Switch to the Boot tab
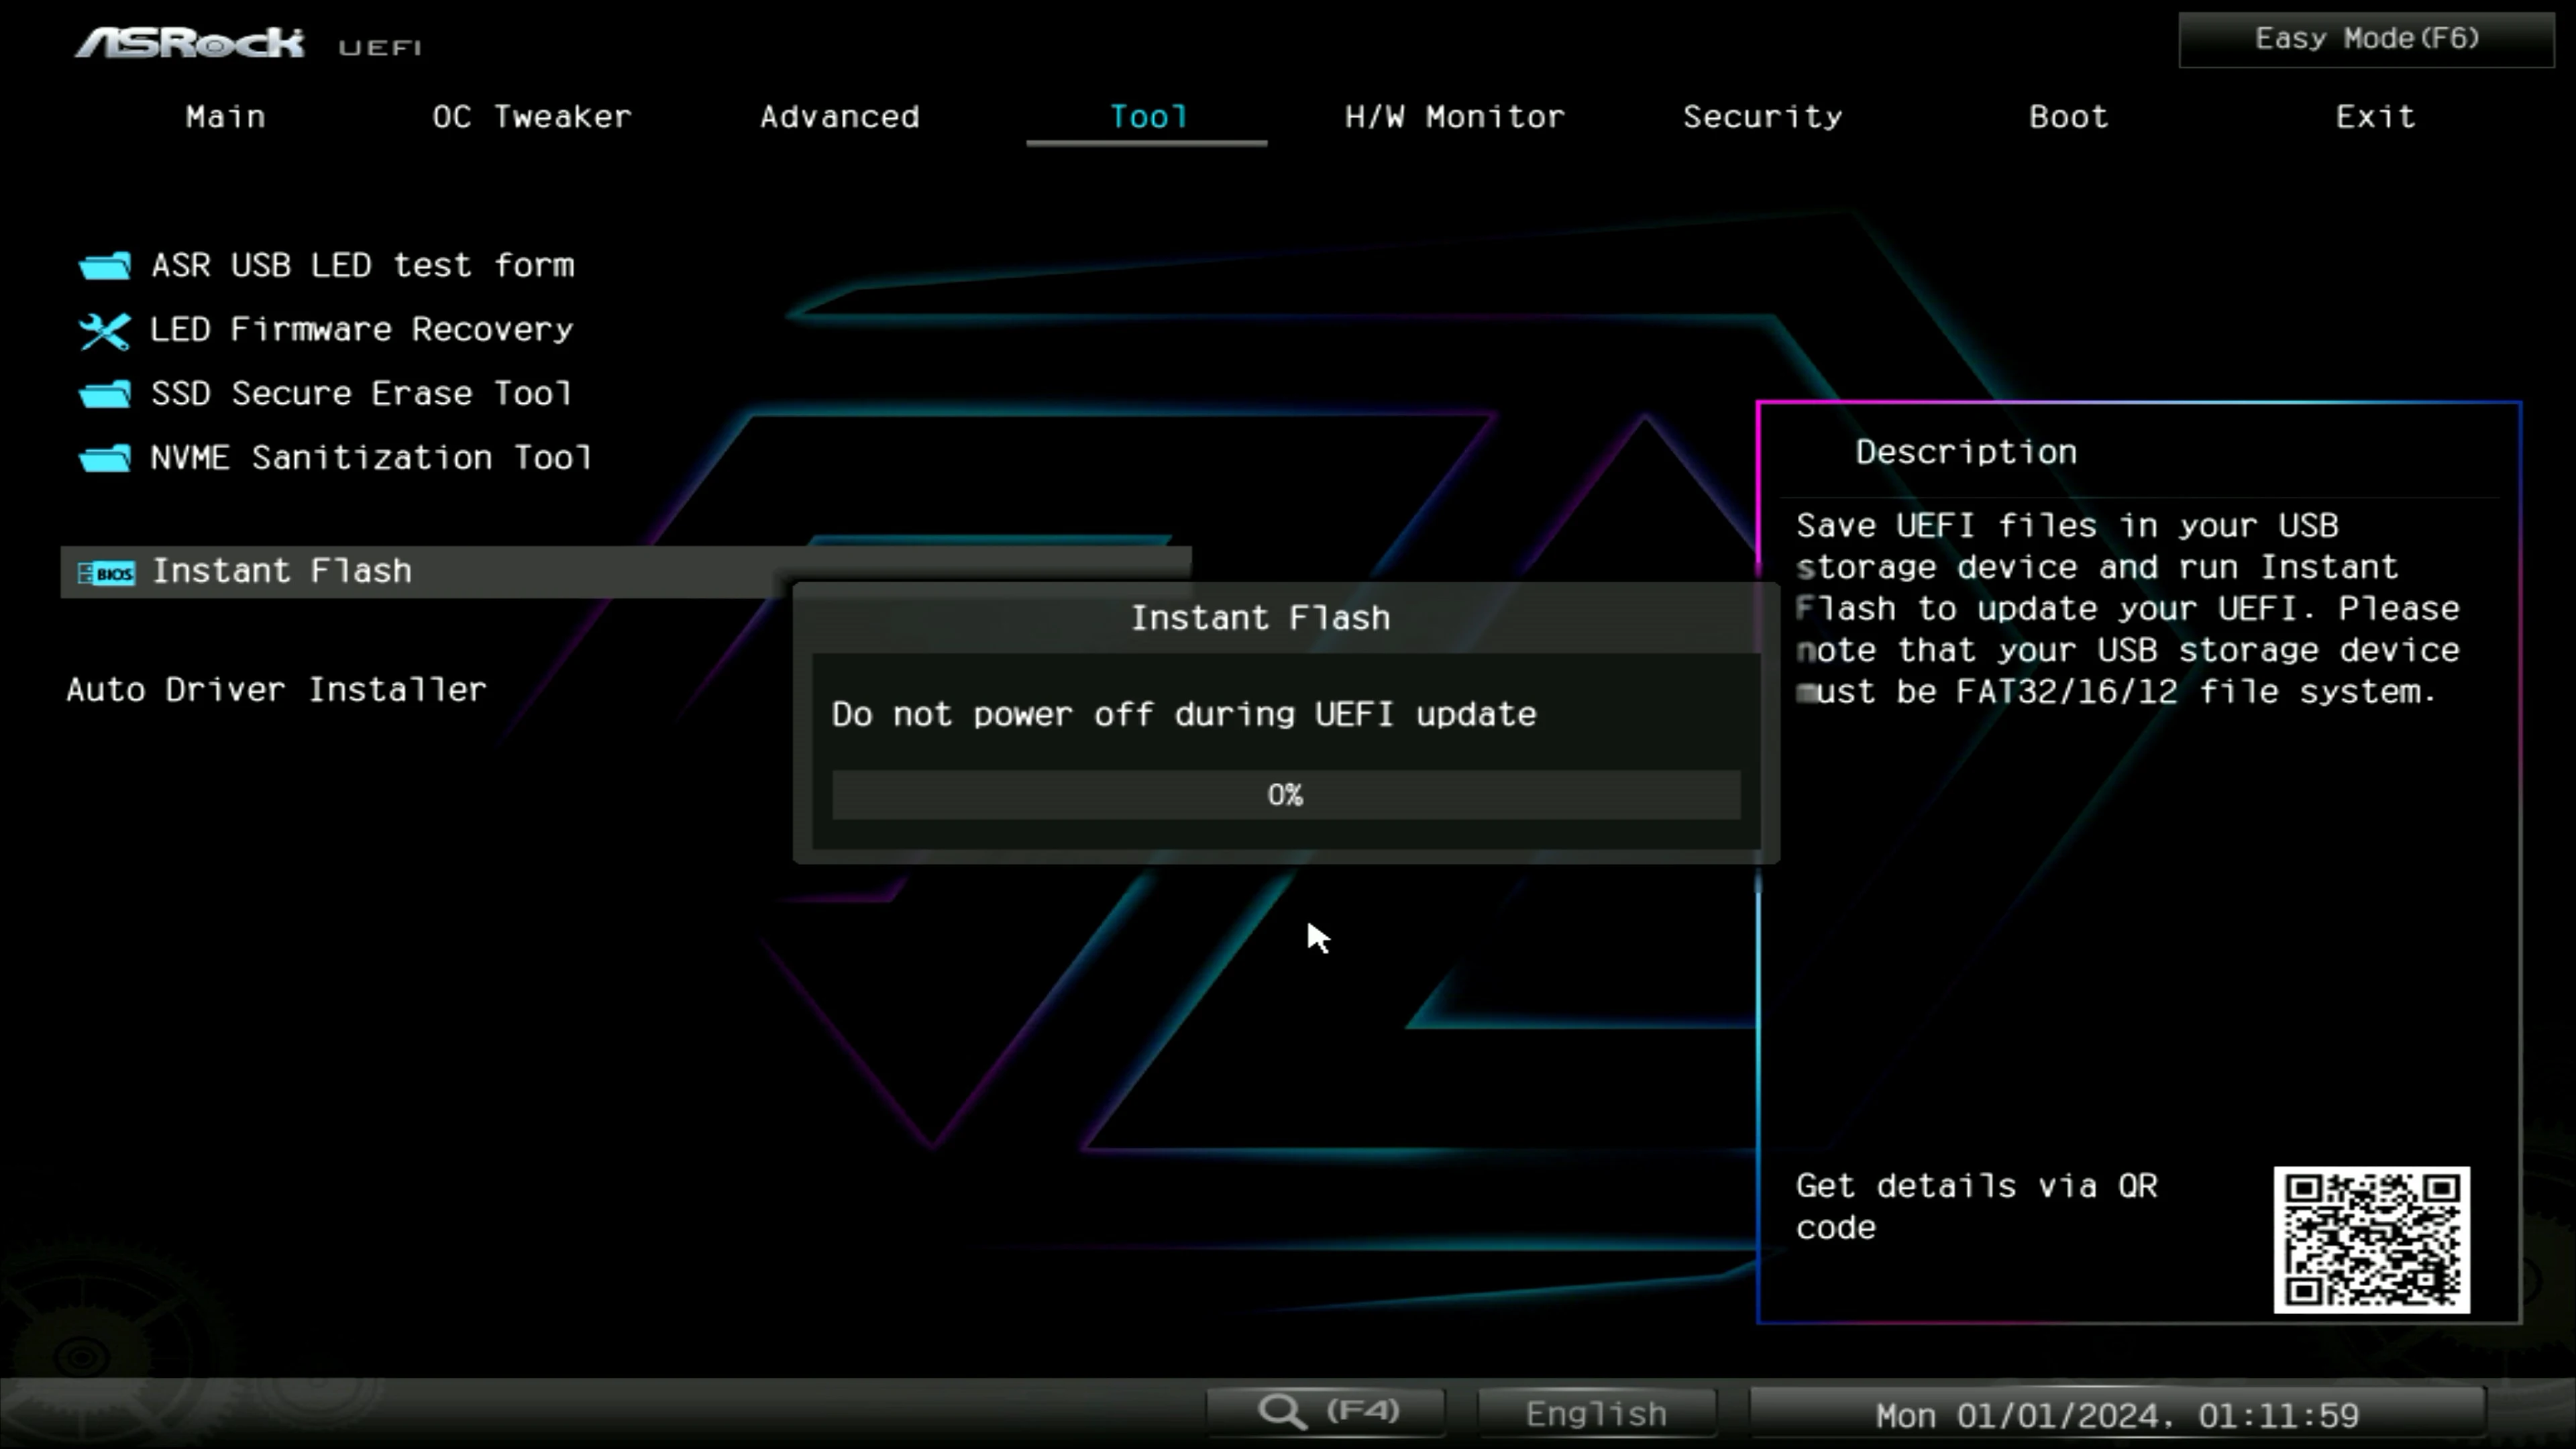 point(2069,116)
